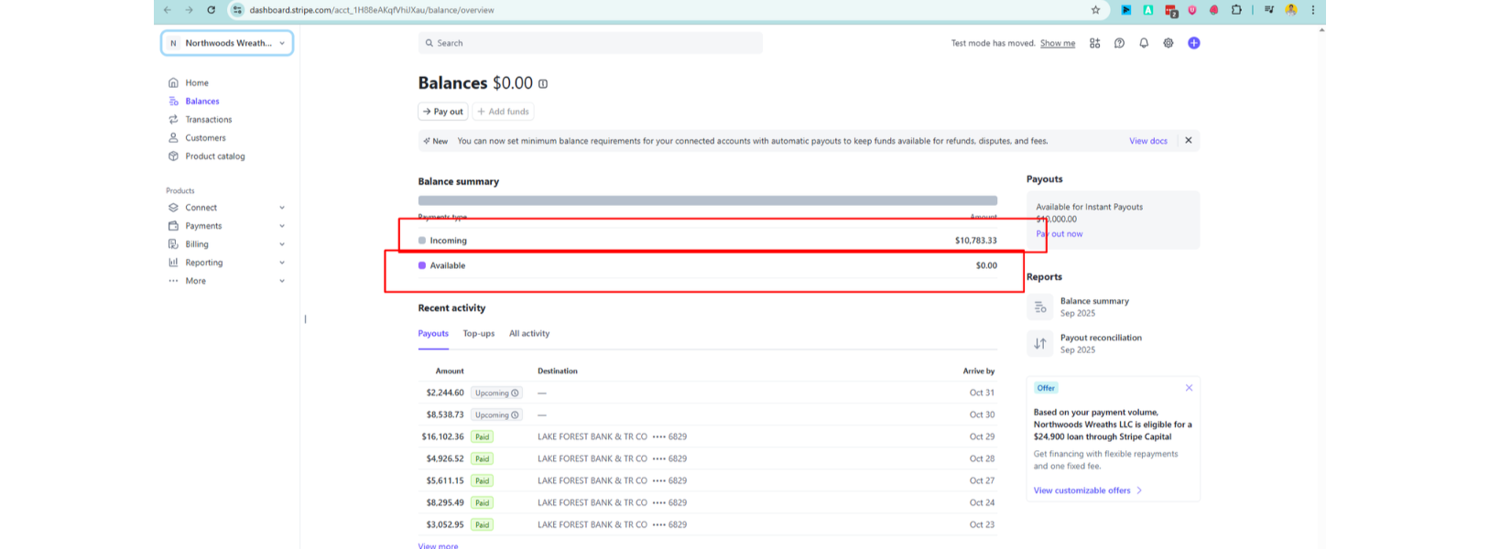This screenshot has width=1511, height=549.
Task: Open the notifications bell
Action: pyautogui.click(x=1144, y=43)
